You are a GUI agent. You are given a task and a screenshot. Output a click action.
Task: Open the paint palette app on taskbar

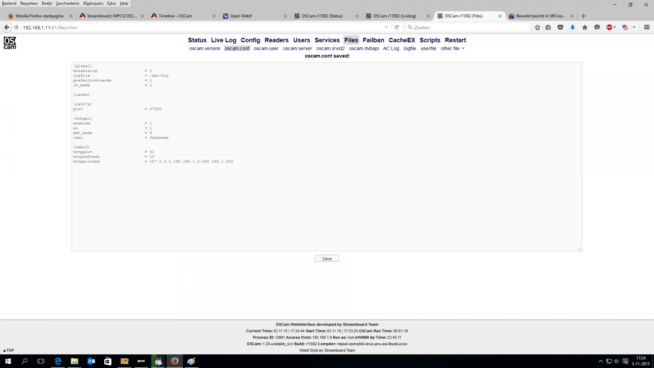191,361
